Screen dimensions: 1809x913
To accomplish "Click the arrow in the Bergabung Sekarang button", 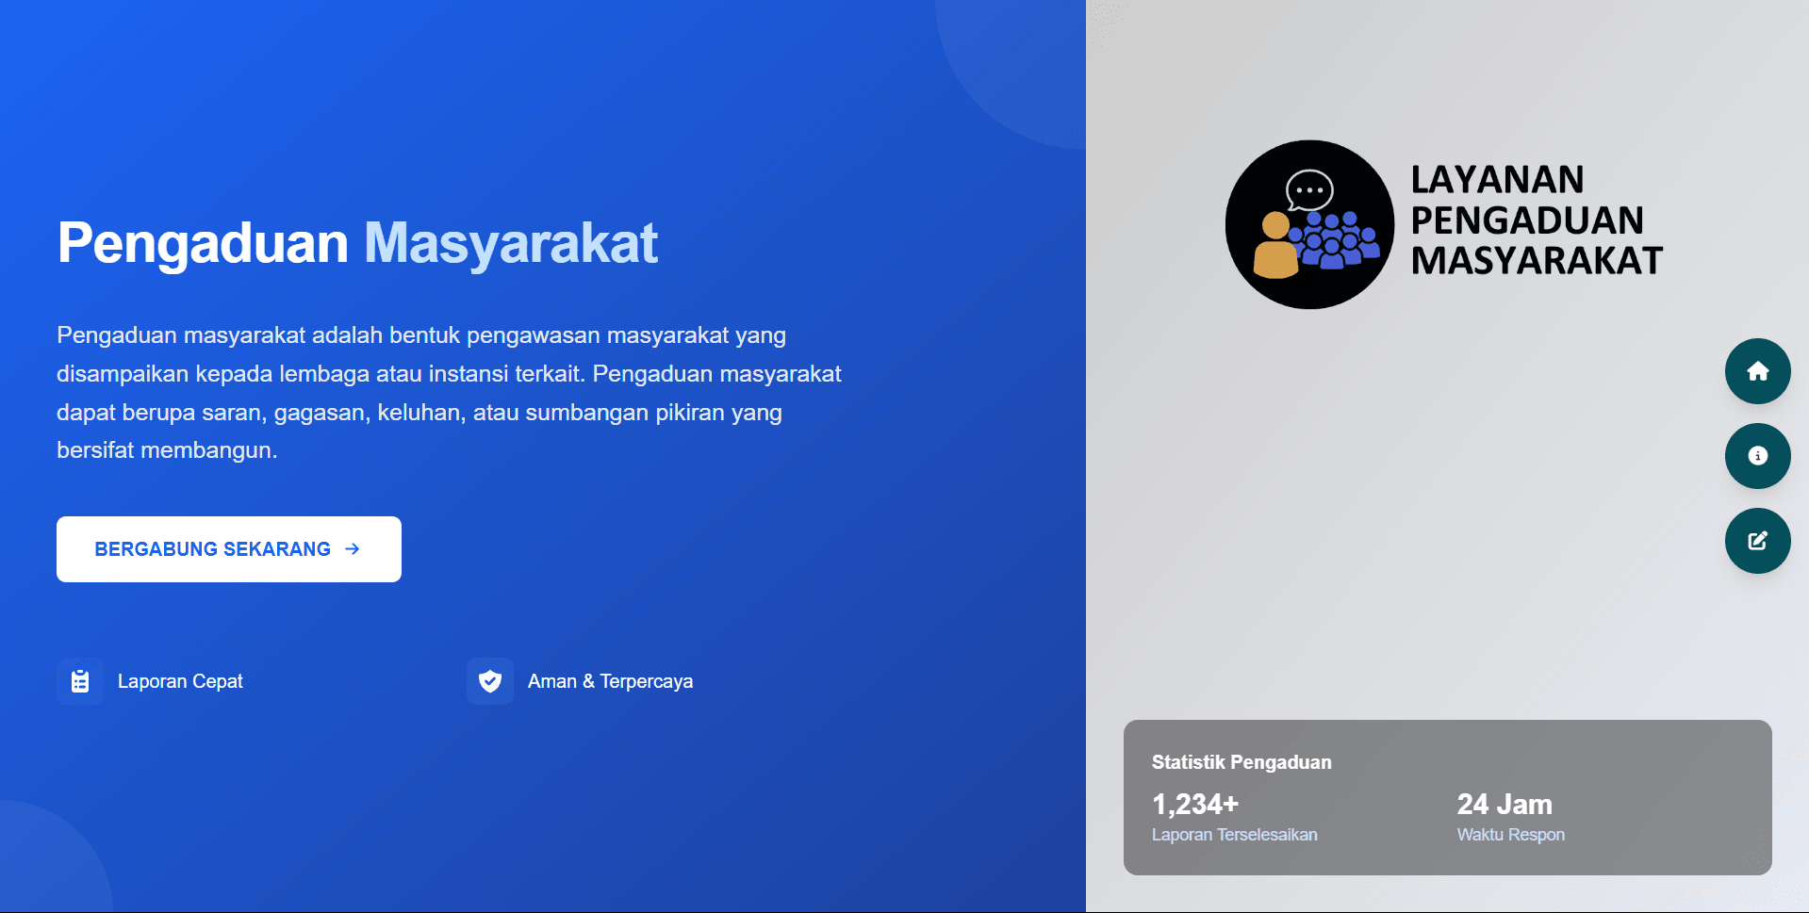I will tap(353, 549).
